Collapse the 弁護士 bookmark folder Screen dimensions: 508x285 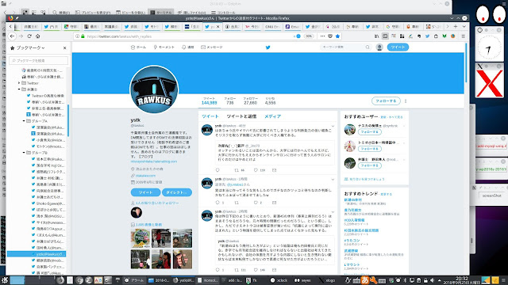(19, 89)
